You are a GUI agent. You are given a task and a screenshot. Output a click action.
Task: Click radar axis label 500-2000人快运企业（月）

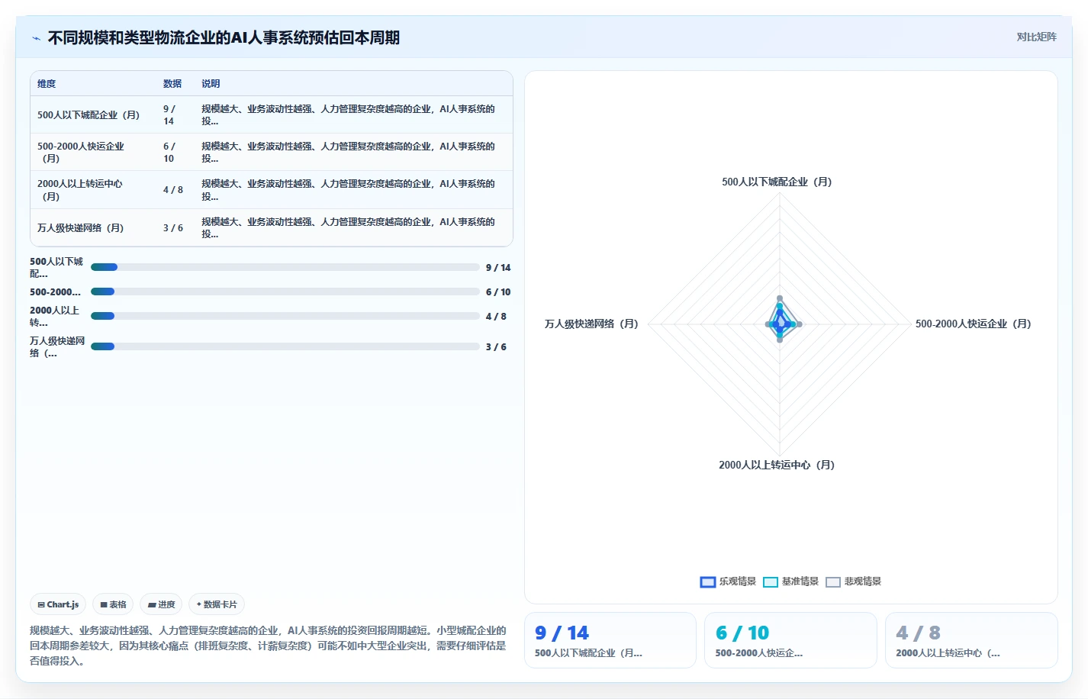(x=974, y=324)
